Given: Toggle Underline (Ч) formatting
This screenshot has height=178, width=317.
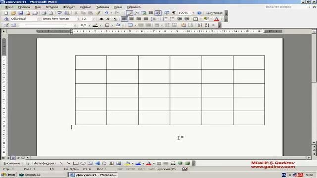Looking at the screenshot, I should pos(115,19).
